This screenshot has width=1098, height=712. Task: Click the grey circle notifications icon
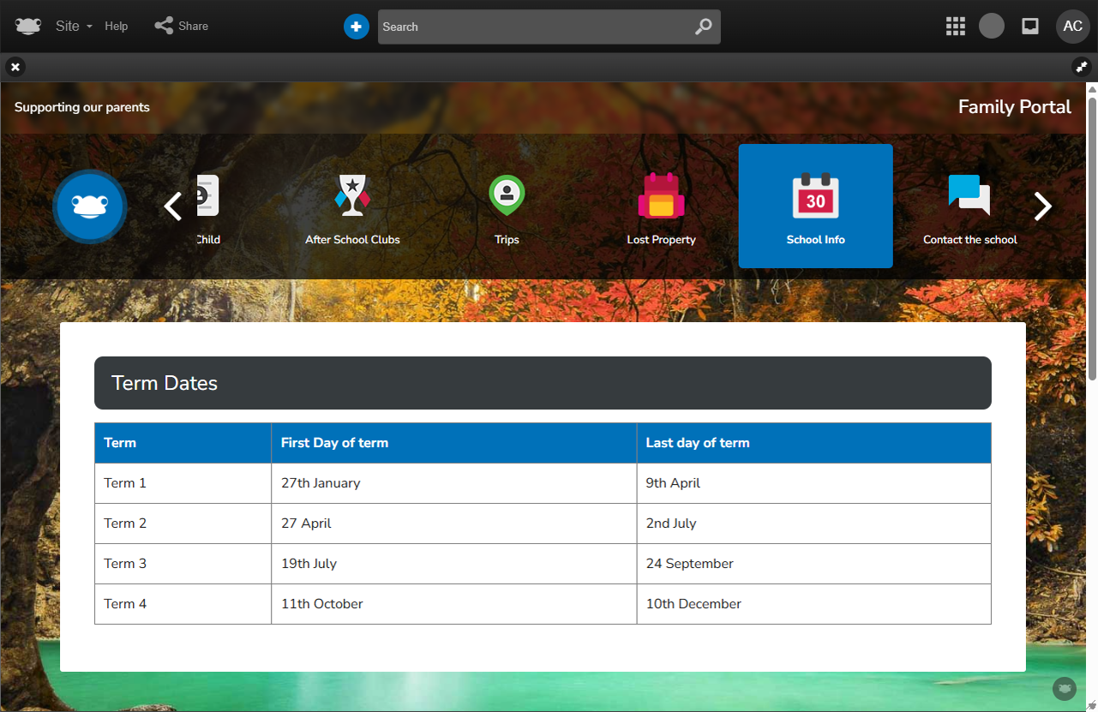click(x=992, y=26)
